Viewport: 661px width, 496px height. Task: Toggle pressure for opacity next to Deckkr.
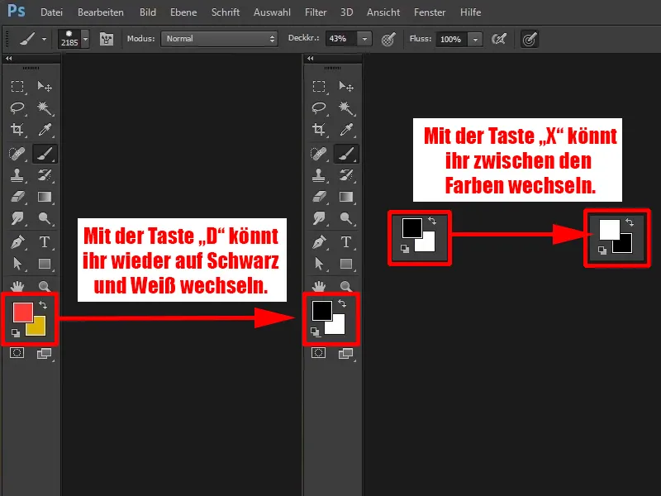click(388, 39)
